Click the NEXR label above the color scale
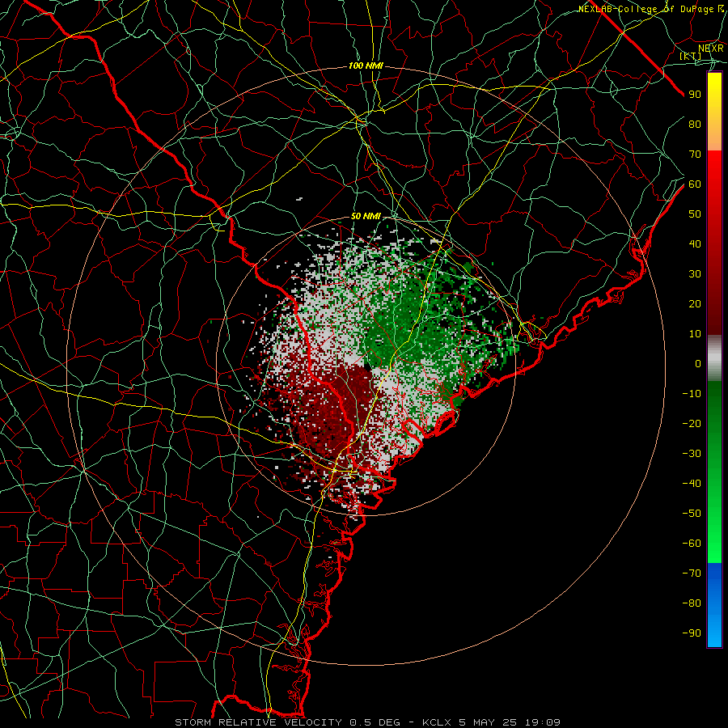The image size is (728, 728). tap(711, 49)
